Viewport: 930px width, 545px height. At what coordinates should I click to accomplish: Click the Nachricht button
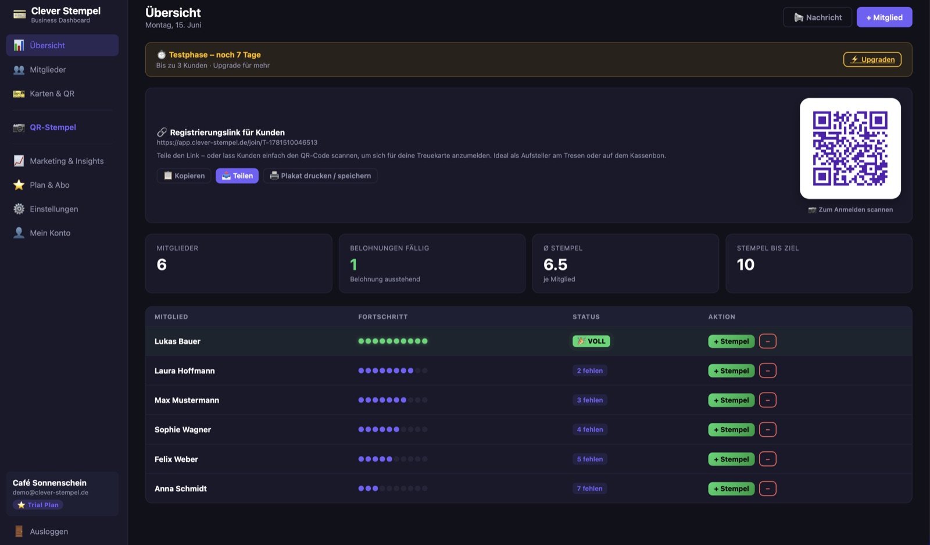coord(817,17)
